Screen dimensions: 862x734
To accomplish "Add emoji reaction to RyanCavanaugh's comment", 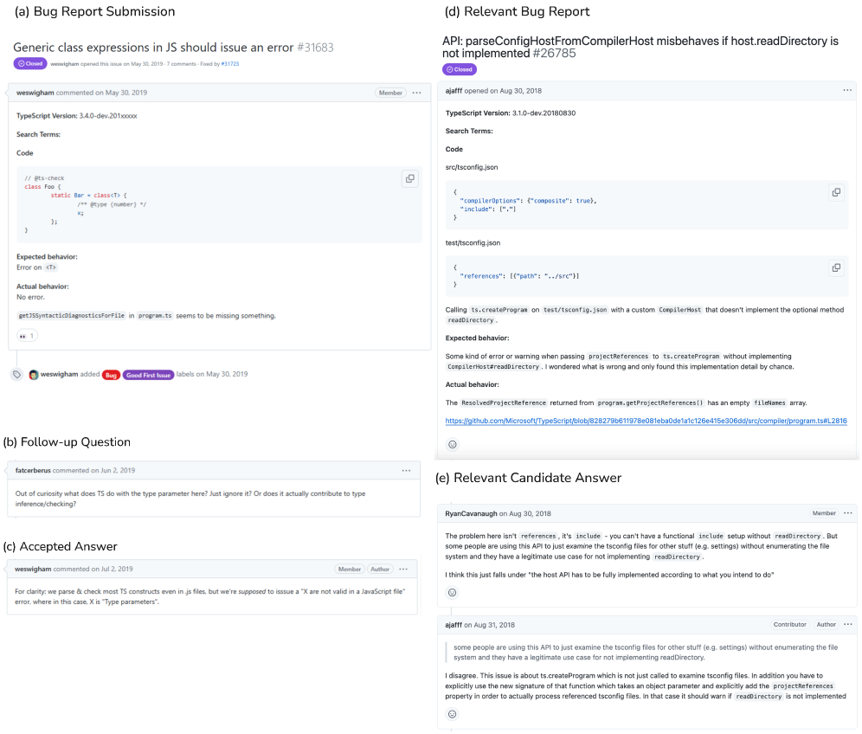I will (452, 593).
